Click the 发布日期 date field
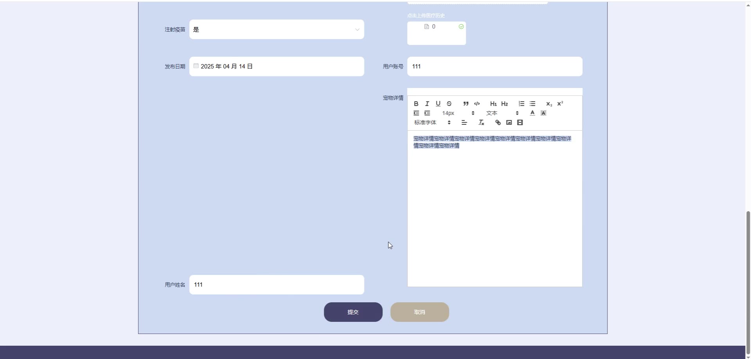751x359 pixels. tap(277, 66)
